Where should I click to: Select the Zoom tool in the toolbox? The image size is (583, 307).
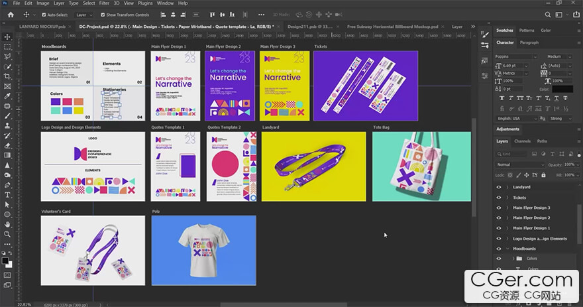(7, 234)
